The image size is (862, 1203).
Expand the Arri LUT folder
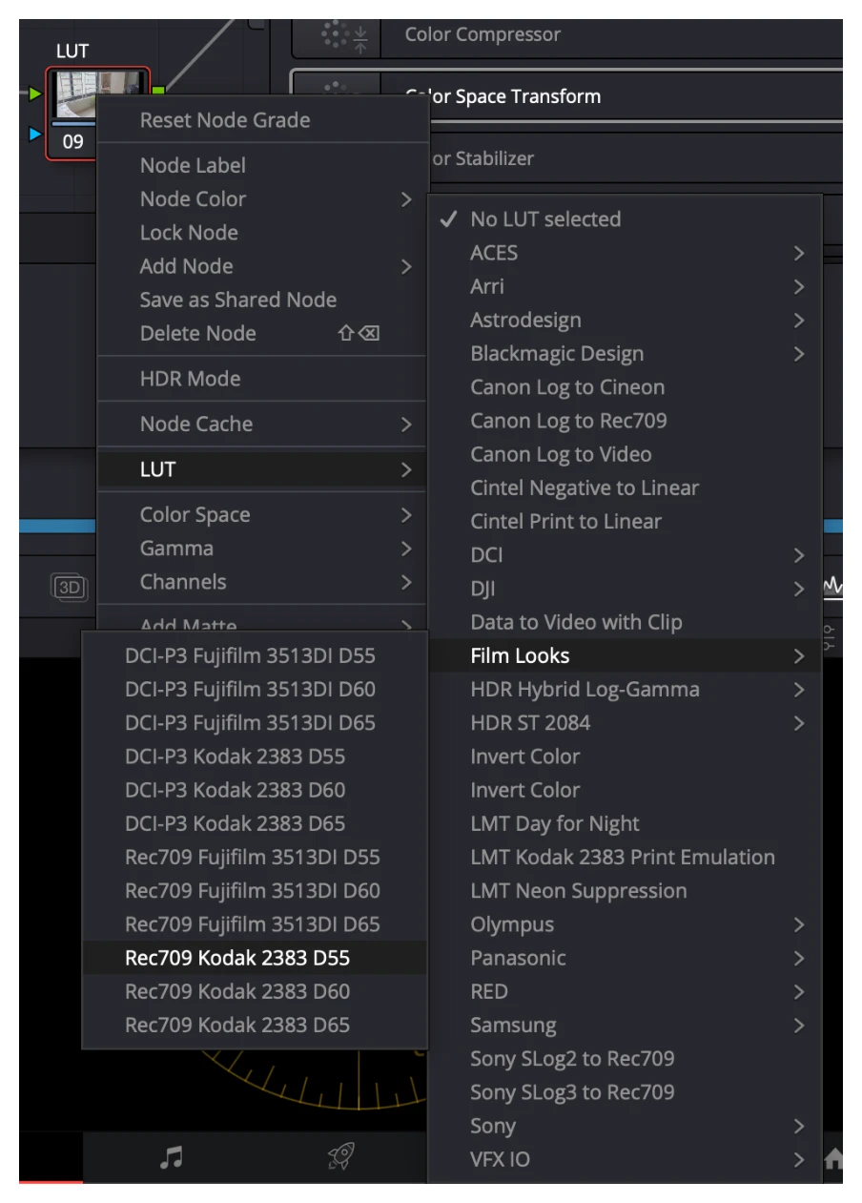click(x=625, y=286)
